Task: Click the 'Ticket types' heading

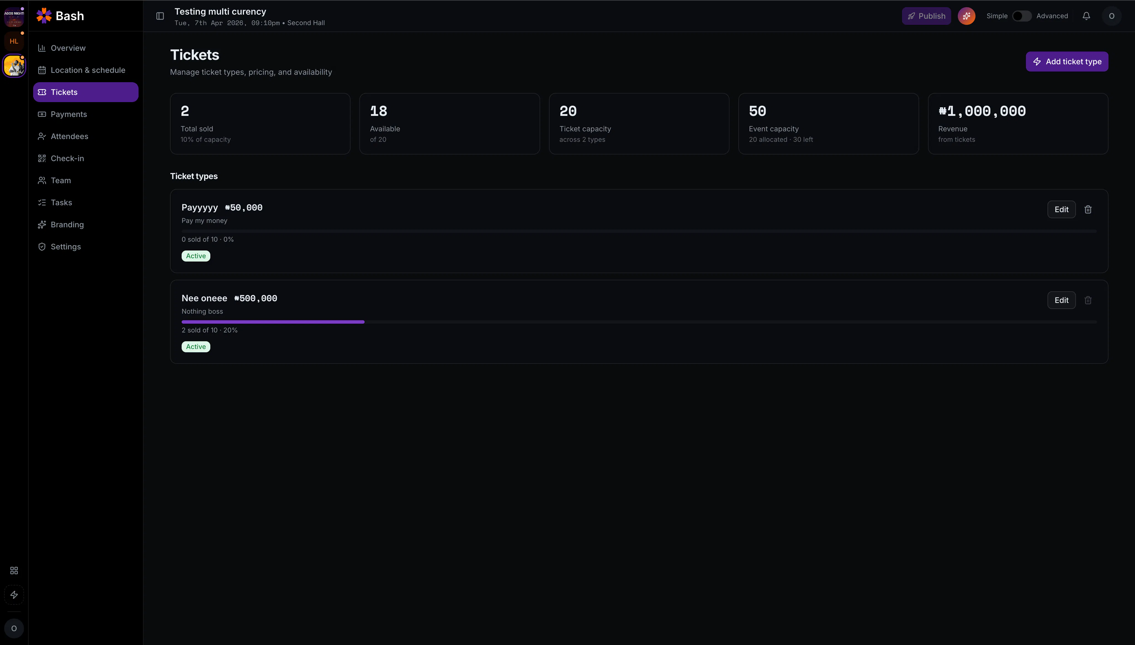Action: (194, 176)
